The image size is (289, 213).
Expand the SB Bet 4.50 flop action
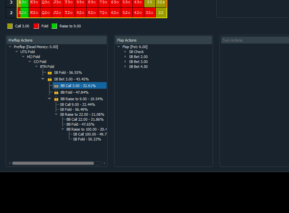pos(125,67)
